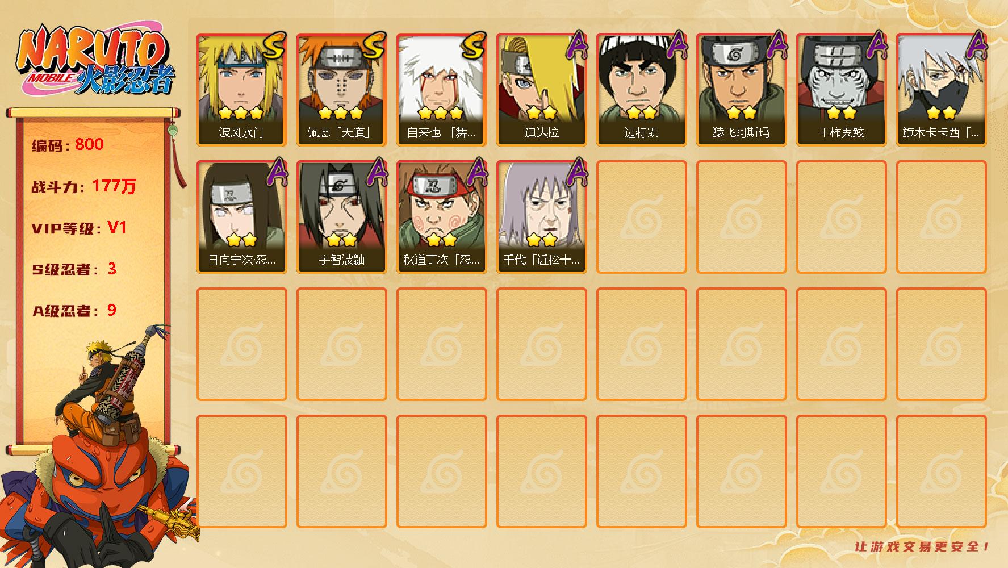Image resolution: width=1008 pixels, height=568 pixels.
Task: Click the 旗木卡卡西 ninja card
Action: click(x=941, y=90)
